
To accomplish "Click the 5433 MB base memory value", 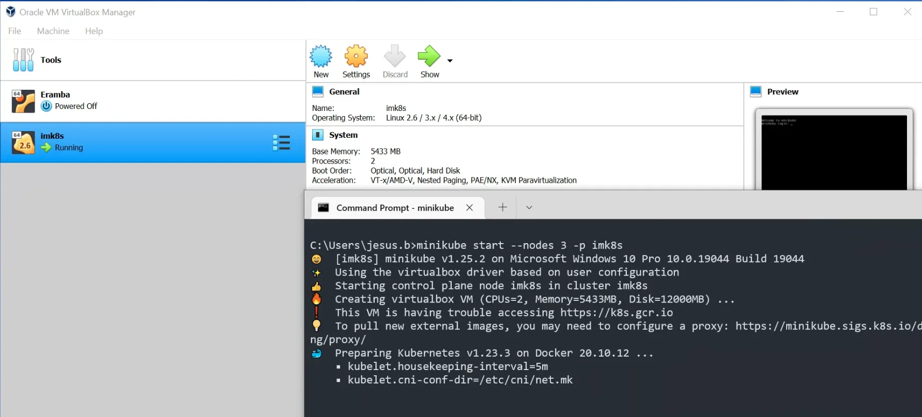I will 386,152.
